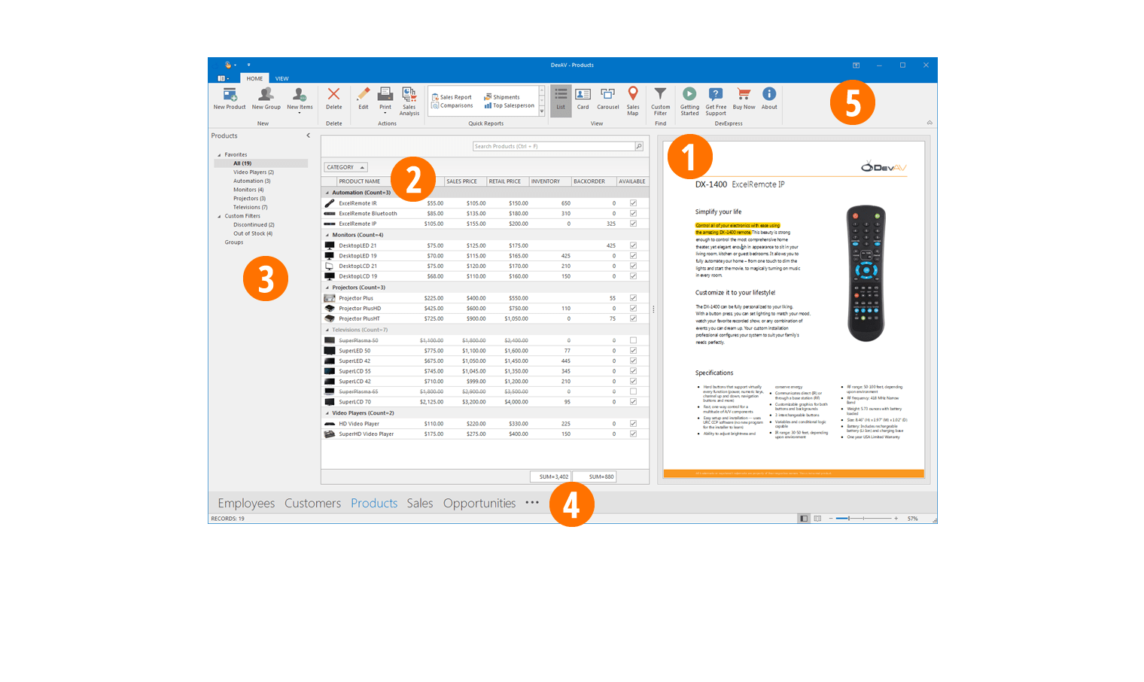Click the Delete icon in ribbon
The image size is (1144, 682).
point(333,97)
